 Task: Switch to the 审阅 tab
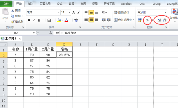click(83, 4)
